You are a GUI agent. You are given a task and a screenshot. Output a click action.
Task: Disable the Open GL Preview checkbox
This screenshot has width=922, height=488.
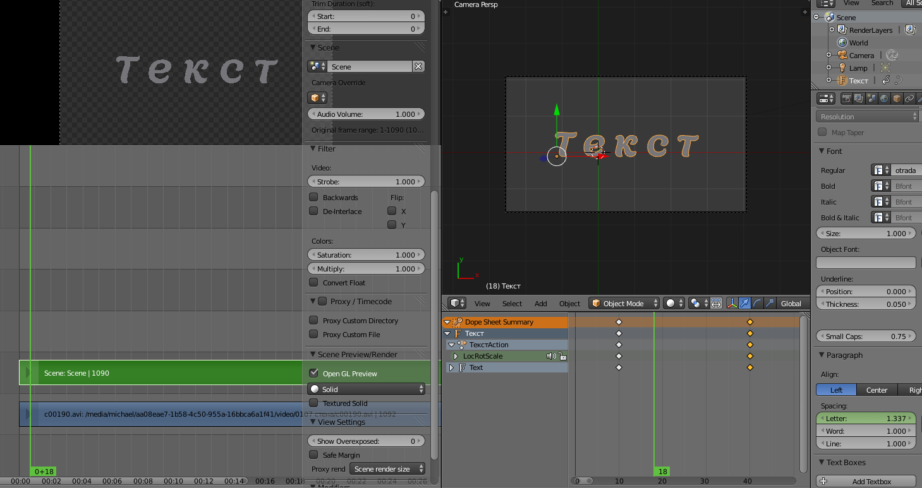coord(313,373)
